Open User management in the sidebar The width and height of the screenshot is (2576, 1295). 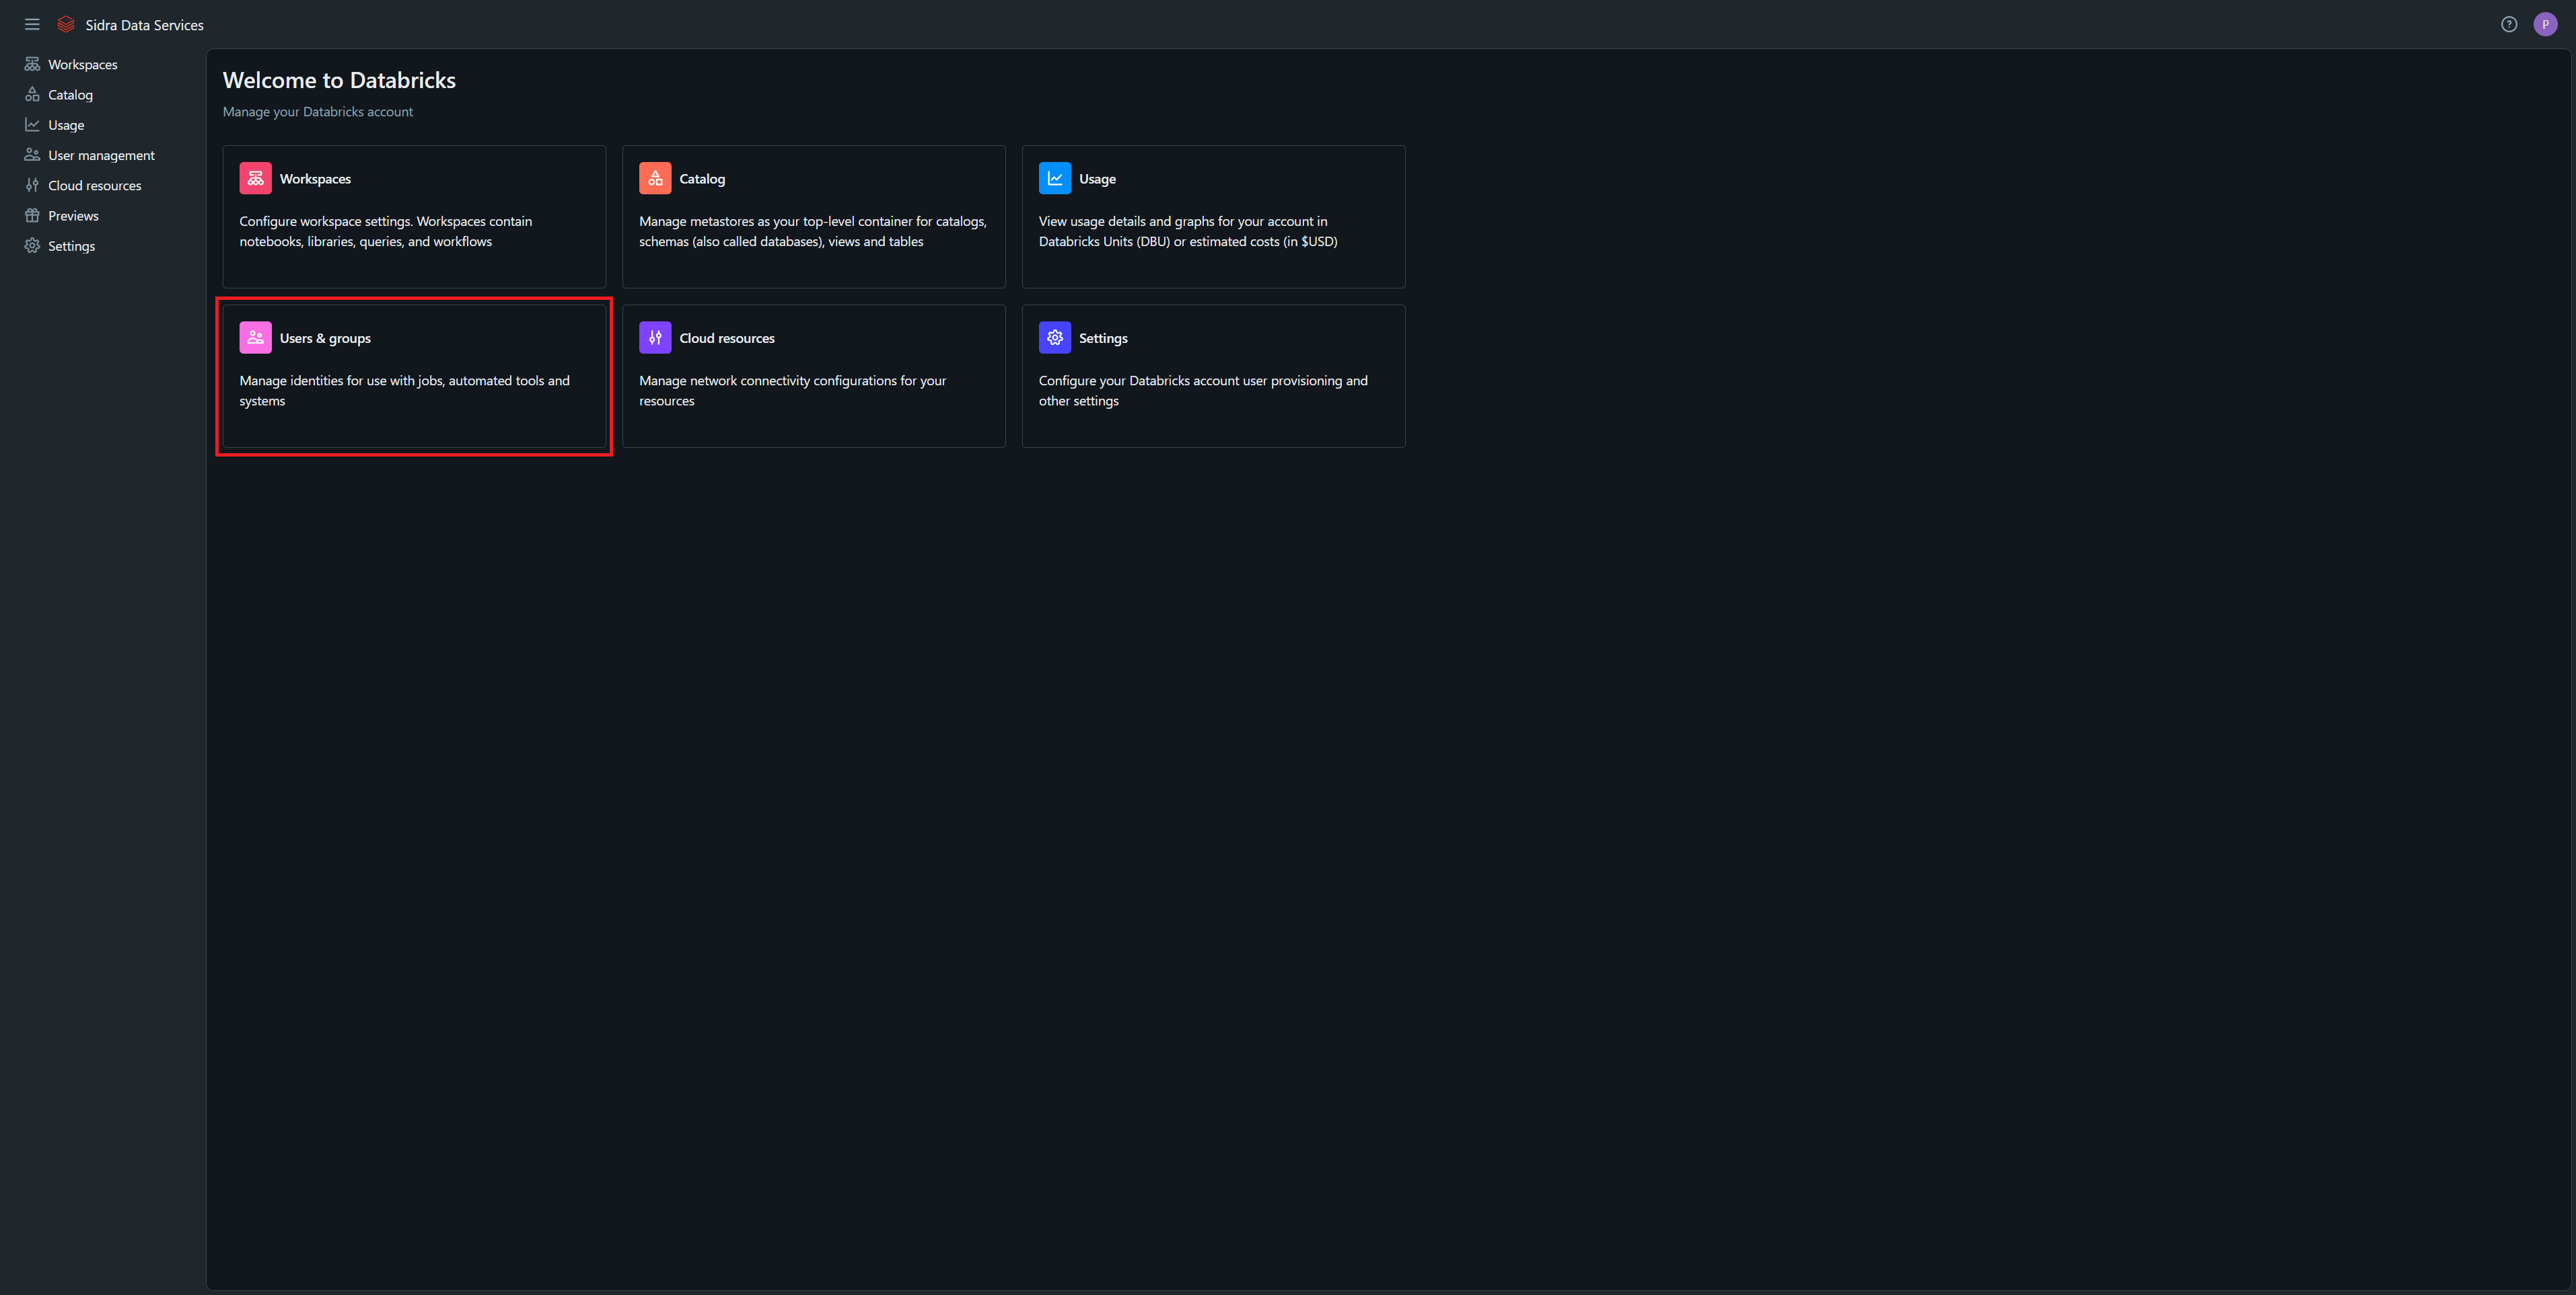tap(101, 155)
